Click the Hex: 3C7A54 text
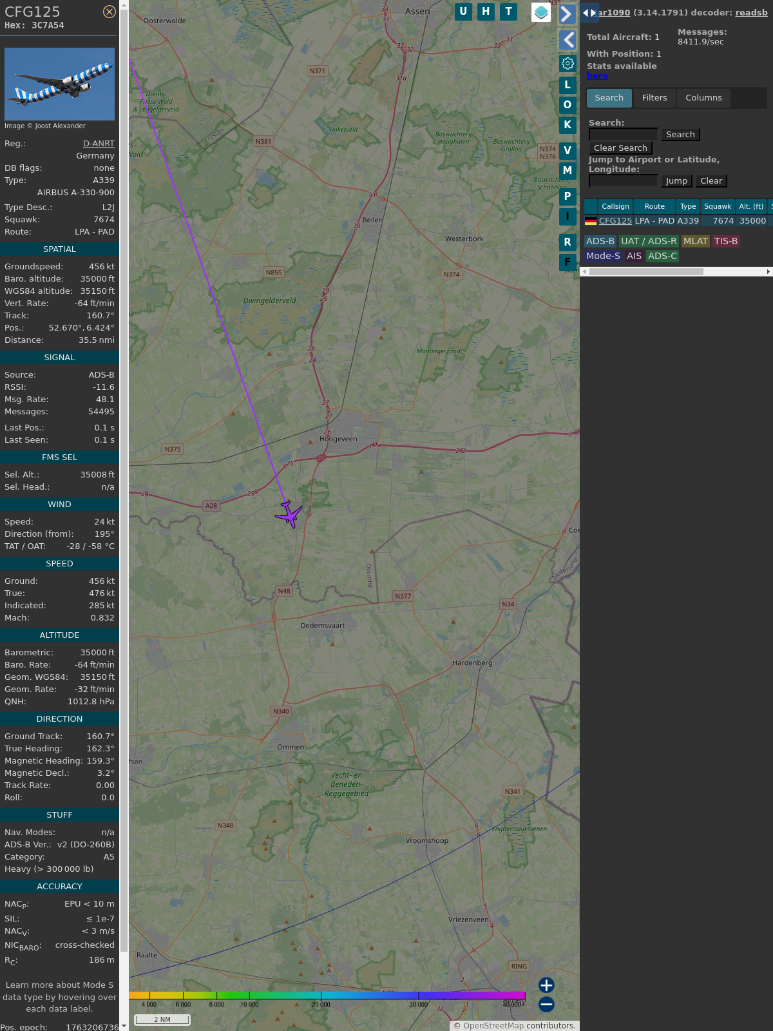The image size is (773, 1031). [34, 25]
